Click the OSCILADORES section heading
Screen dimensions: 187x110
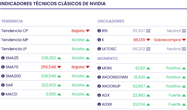[x=111, y=21]
